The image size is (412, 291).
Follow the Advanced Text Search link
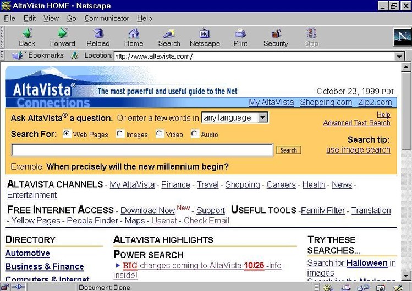click(356, 123)
